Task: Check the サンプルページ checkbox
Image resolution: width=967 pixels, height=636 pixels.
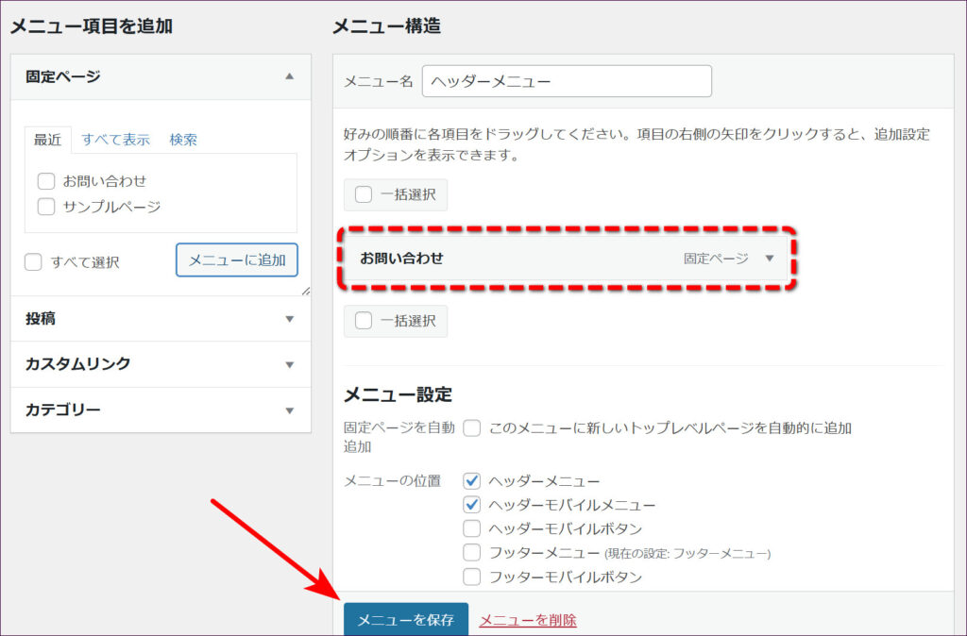Action: (46, 207)
